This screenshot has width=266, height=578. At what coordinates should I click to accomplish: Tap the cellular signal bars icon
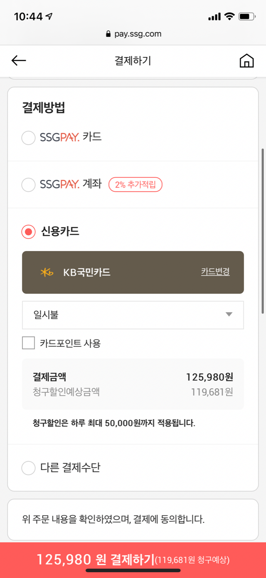214,17
